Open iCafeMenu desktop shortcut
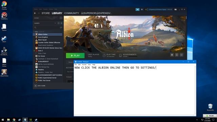The width and height of the screenshot is (217, 122). tap(4, 16)
